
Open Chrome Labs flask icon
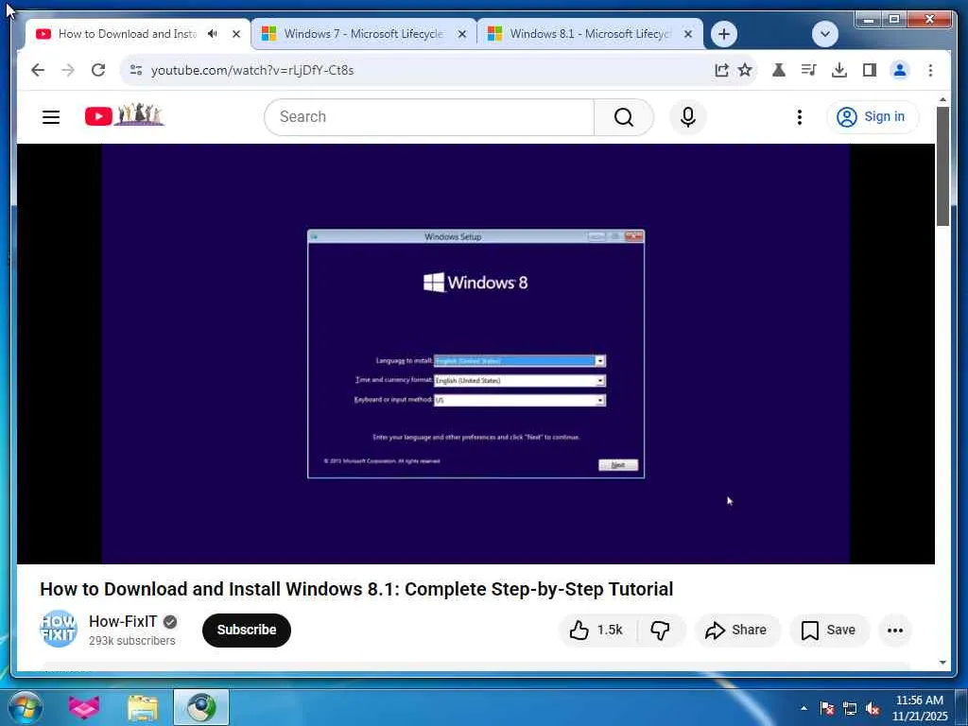point(779,70)
